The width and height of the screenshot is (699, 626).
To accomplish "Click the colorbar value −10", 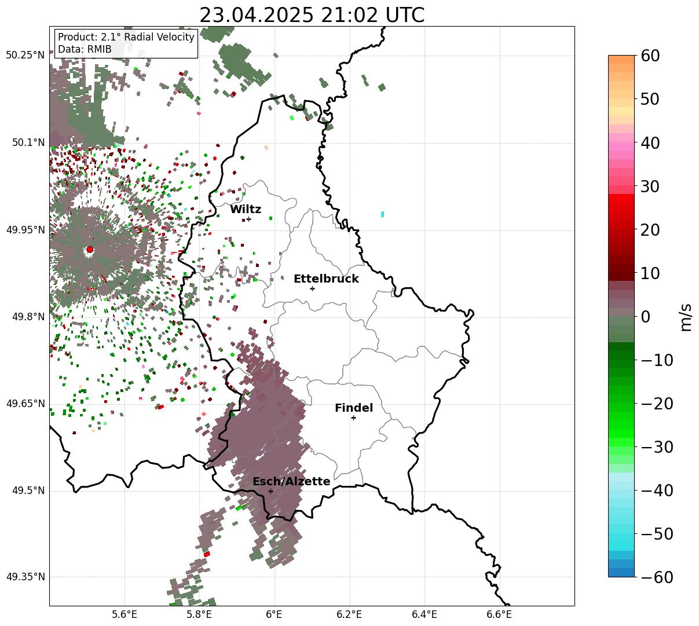I will pyautogui.click(x=656, y=360).
